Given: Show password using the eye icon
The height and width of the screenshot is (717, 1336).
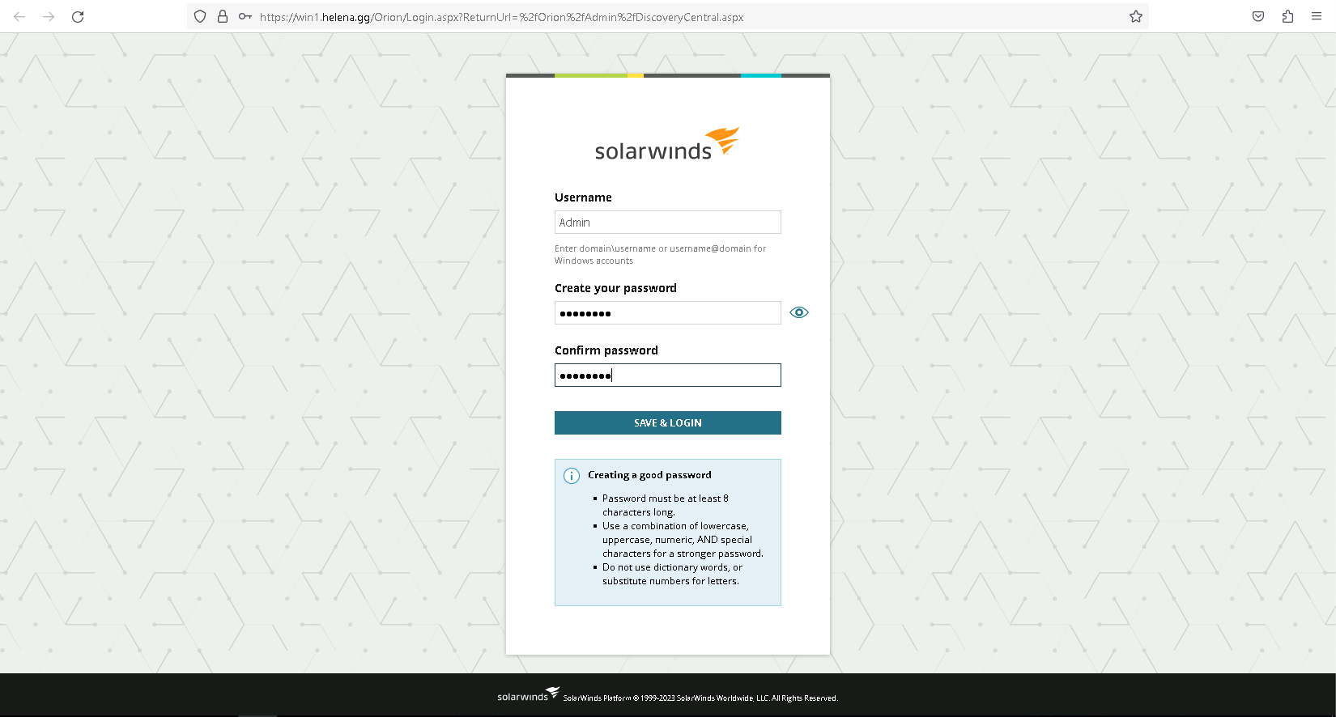Looking at the screenshot, I should point(799,312).
